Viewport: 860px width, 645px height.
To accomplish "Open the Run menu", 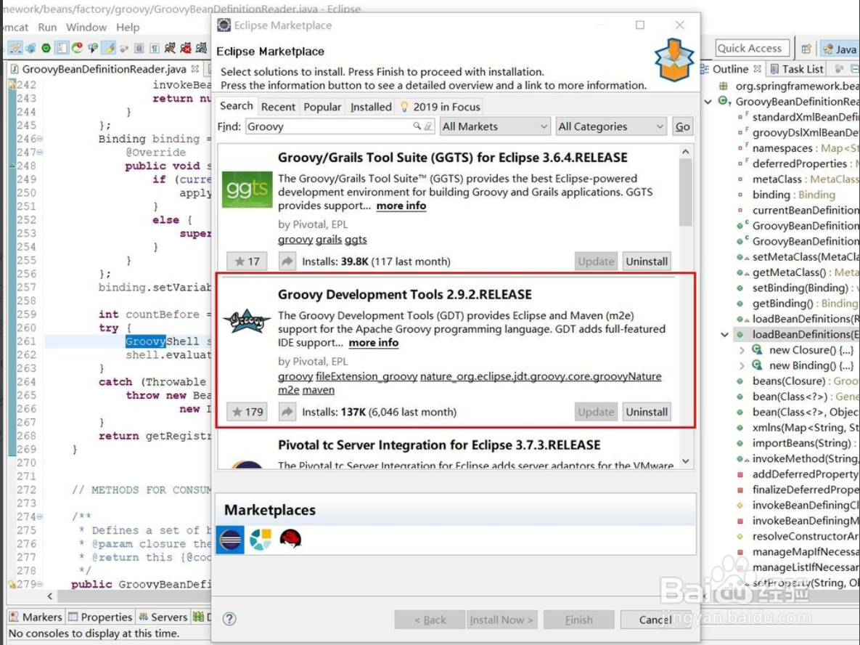I will [47, 27].
